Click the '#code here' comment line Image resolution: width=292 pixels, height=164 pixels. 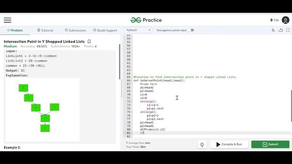149,84
